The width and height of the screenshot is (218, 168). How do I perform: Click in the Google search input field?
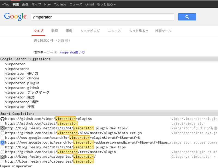(103, 17)
